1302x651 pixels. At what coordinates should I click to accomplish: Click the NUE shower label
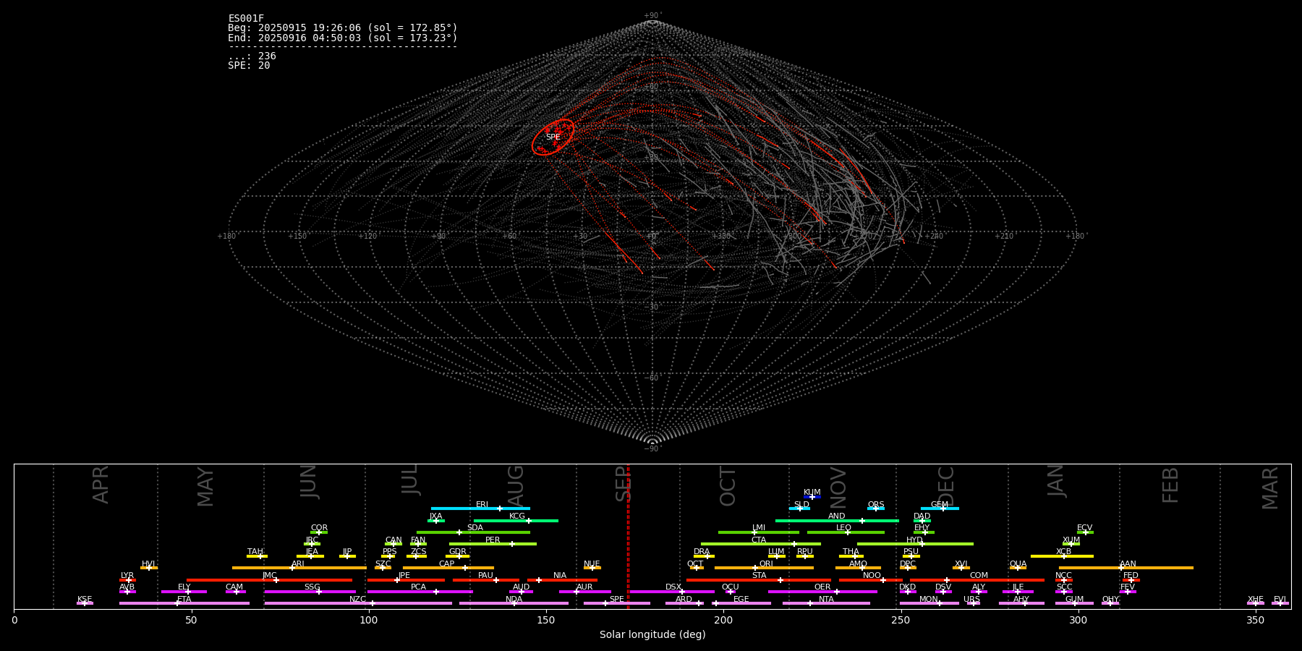[x=592, y=564]
